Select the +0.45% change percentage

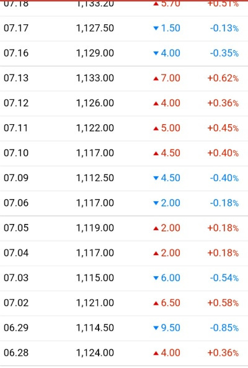223,128
